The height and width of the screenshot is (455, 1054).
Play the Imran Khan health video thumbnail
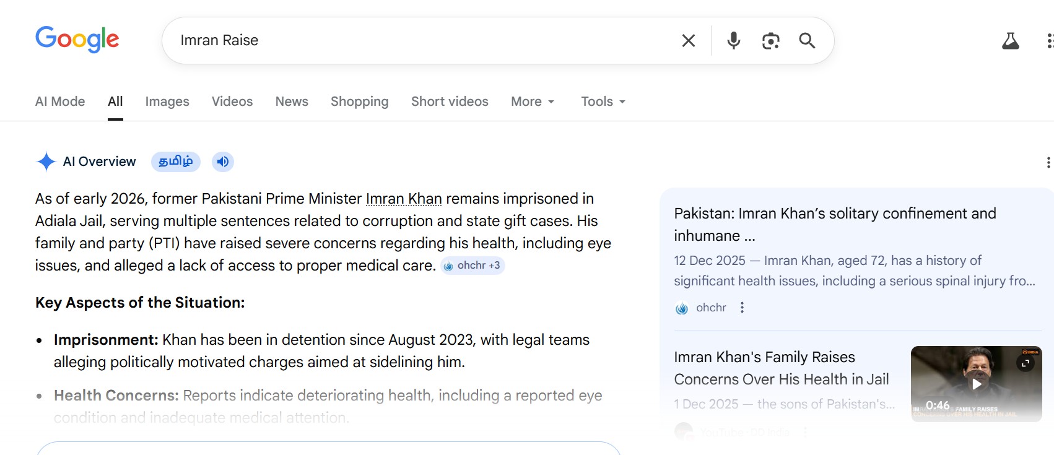[976, 384]
